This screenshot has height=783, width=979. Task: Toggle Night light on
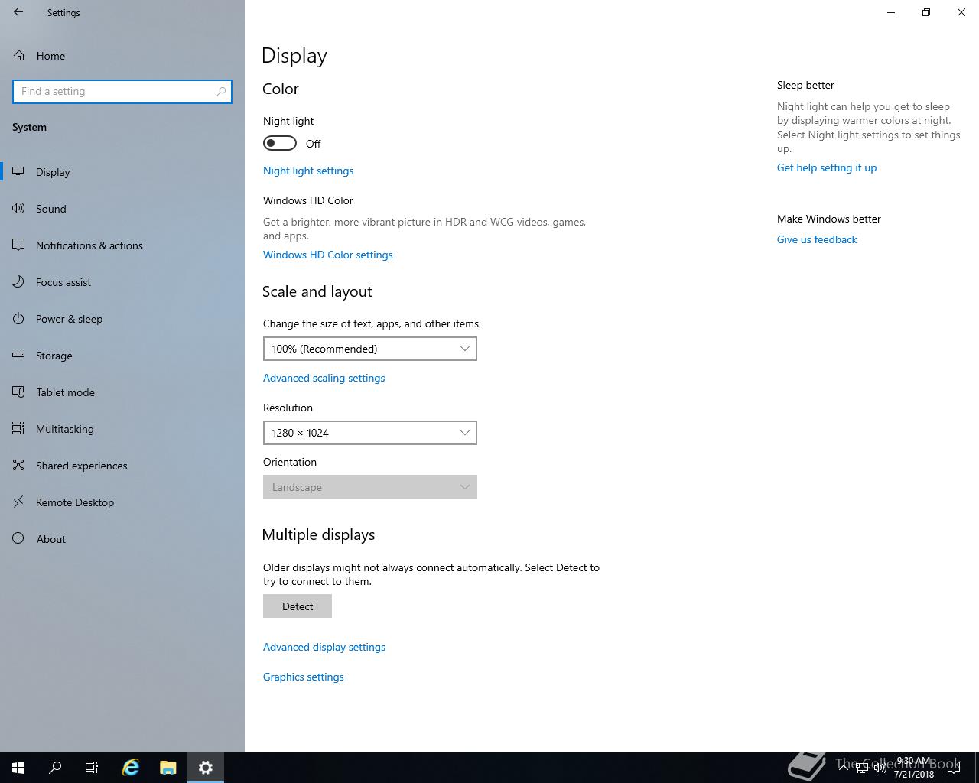(x=280, y=143)
